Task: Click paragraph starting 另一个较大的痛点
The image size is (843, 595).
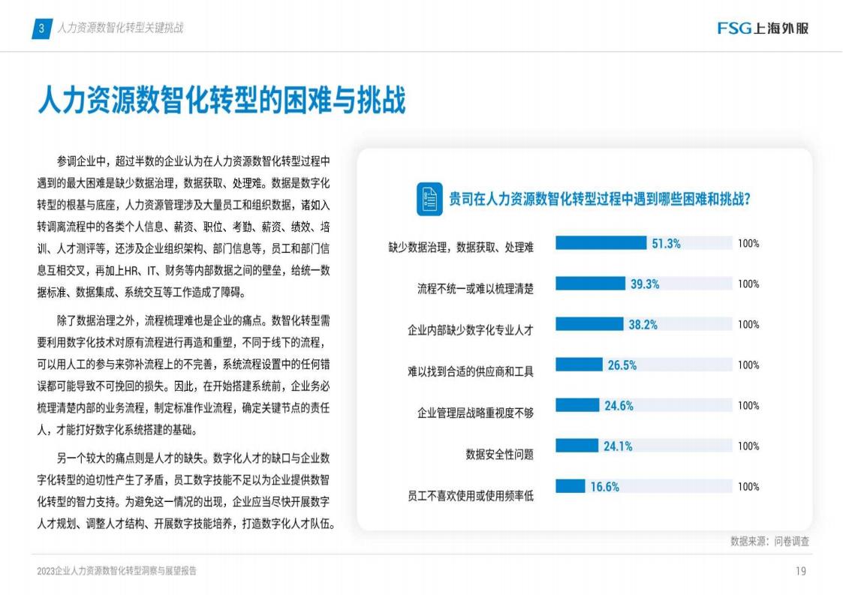Action: pos(186,491)
